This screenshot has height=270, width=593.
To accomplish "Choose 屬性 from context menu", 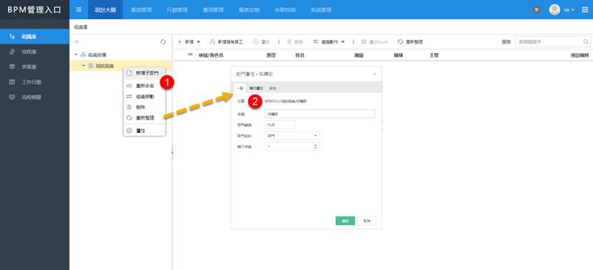I will coord(144,131).
